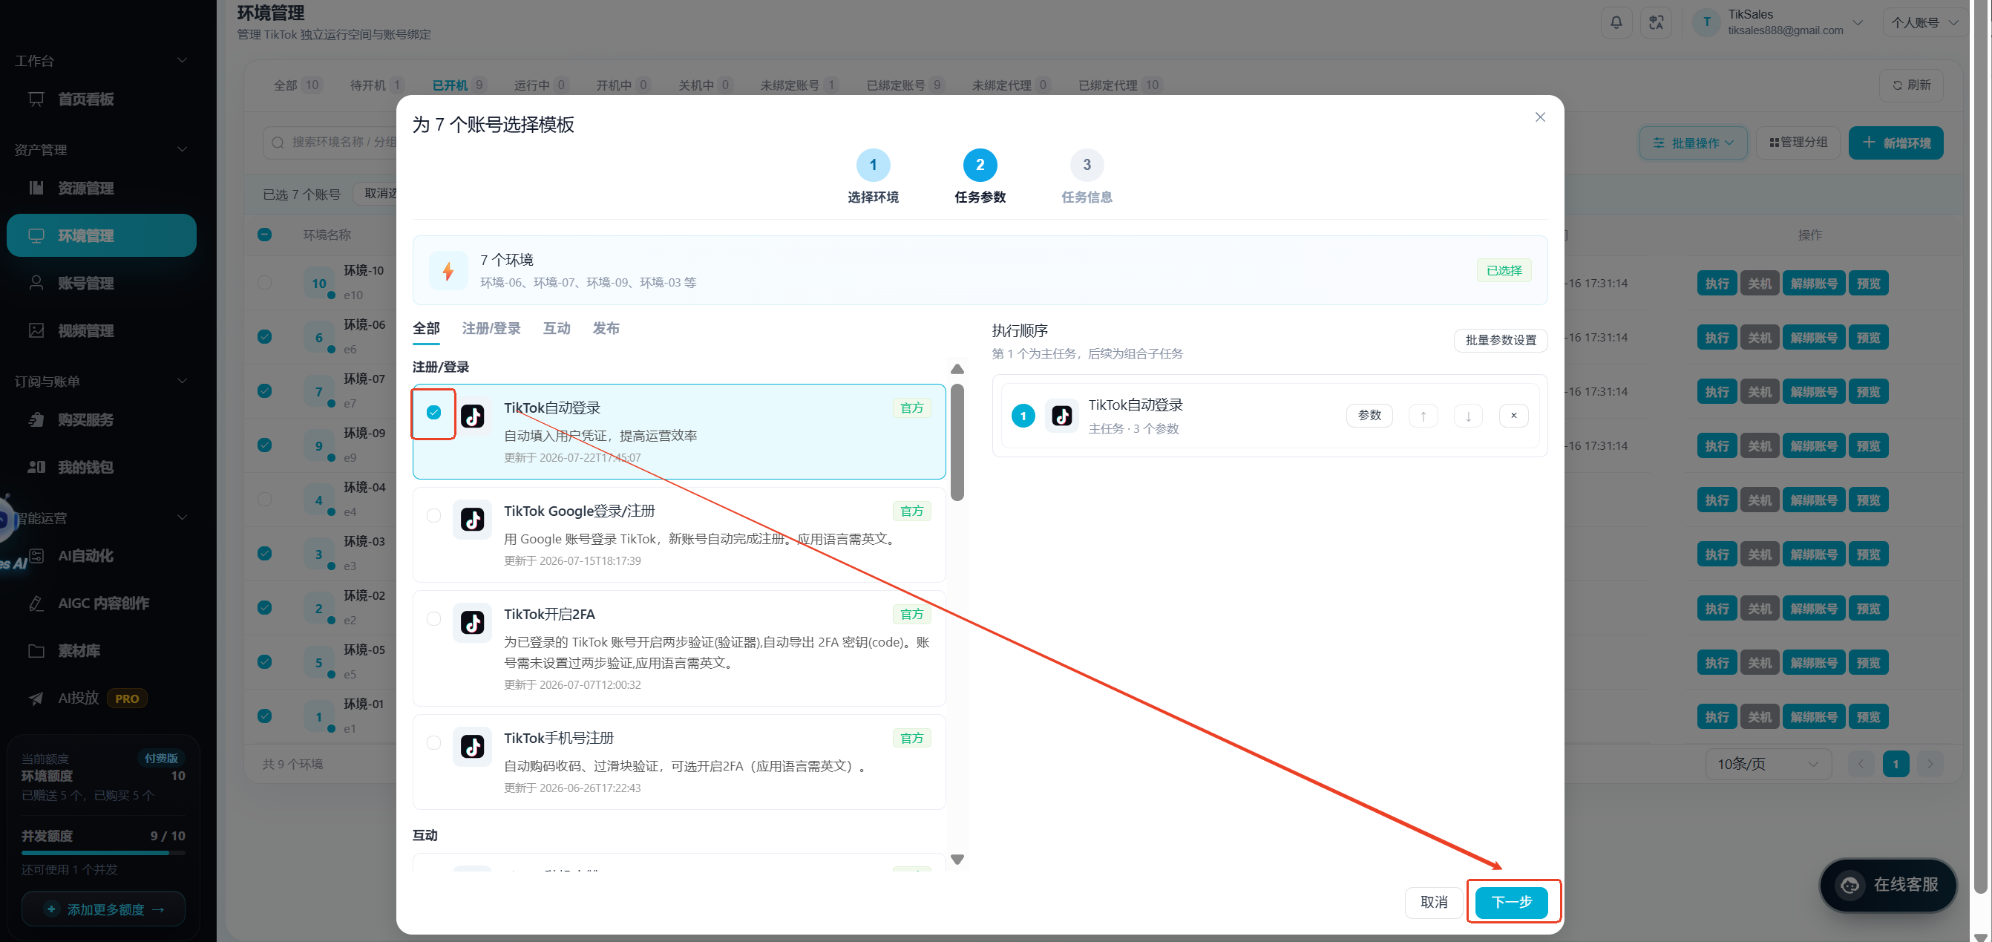Select the TikTok Google登录/注册 template radio
The width and height of the screenshot is (1992, 942).
click(x=434, y=516)
